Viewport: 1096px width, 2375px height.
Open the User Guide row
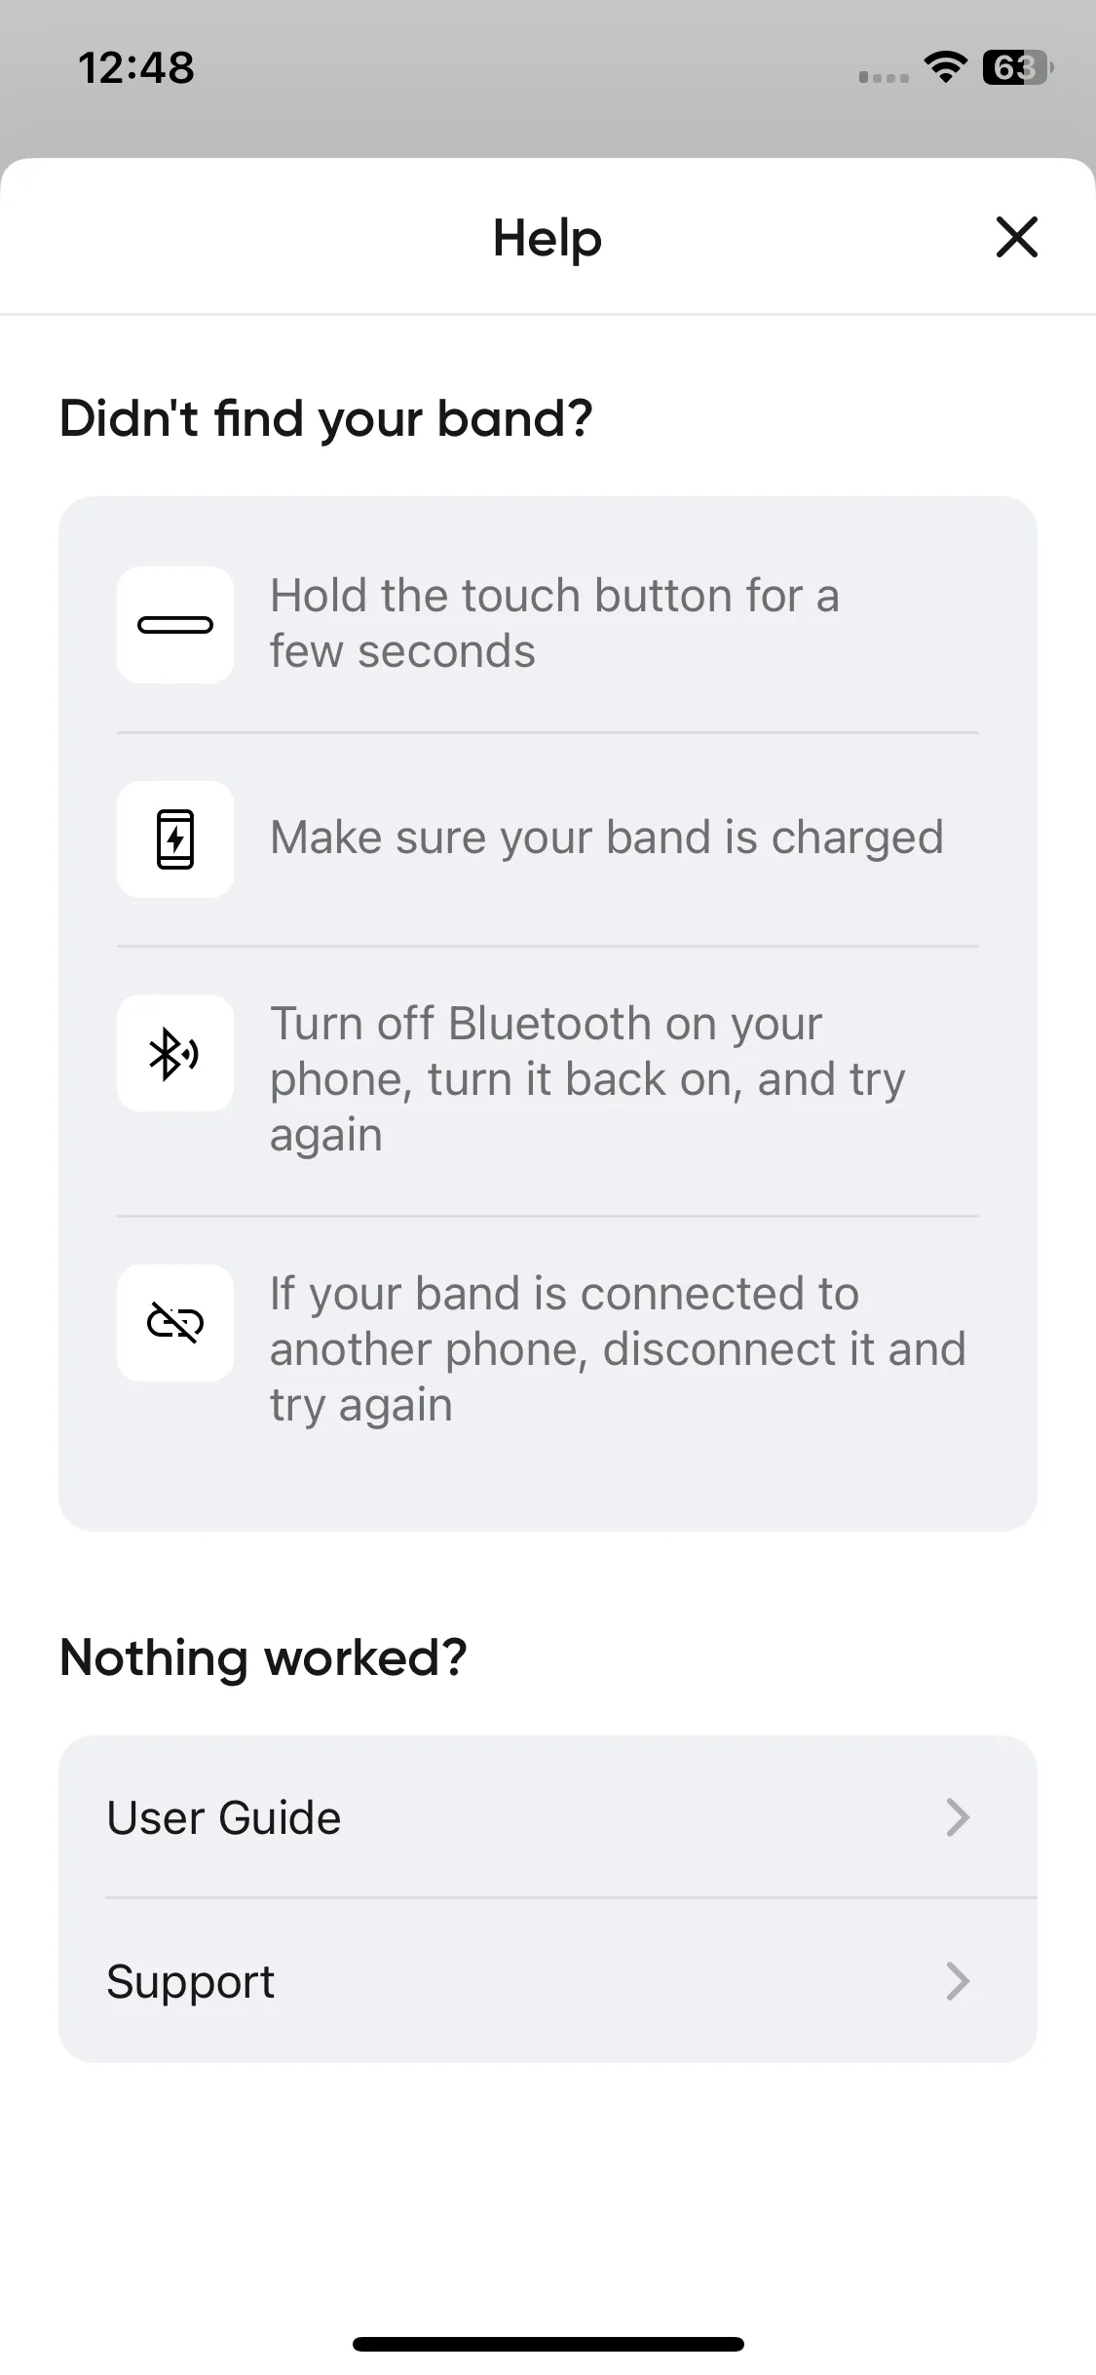click(548, 1816)
